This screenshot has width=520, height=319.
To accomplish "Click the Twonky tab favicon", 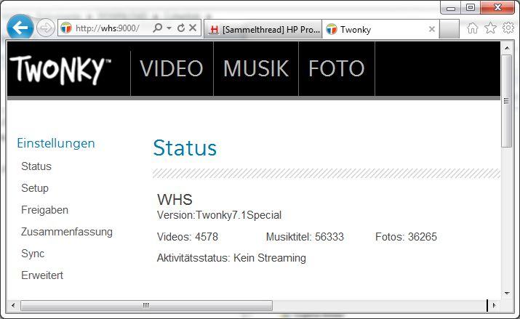I will 332,30.
